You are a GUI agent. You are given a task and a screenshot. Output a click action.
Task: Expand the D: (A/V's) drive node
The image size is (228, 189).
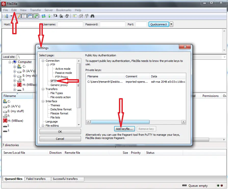point(15,71)
